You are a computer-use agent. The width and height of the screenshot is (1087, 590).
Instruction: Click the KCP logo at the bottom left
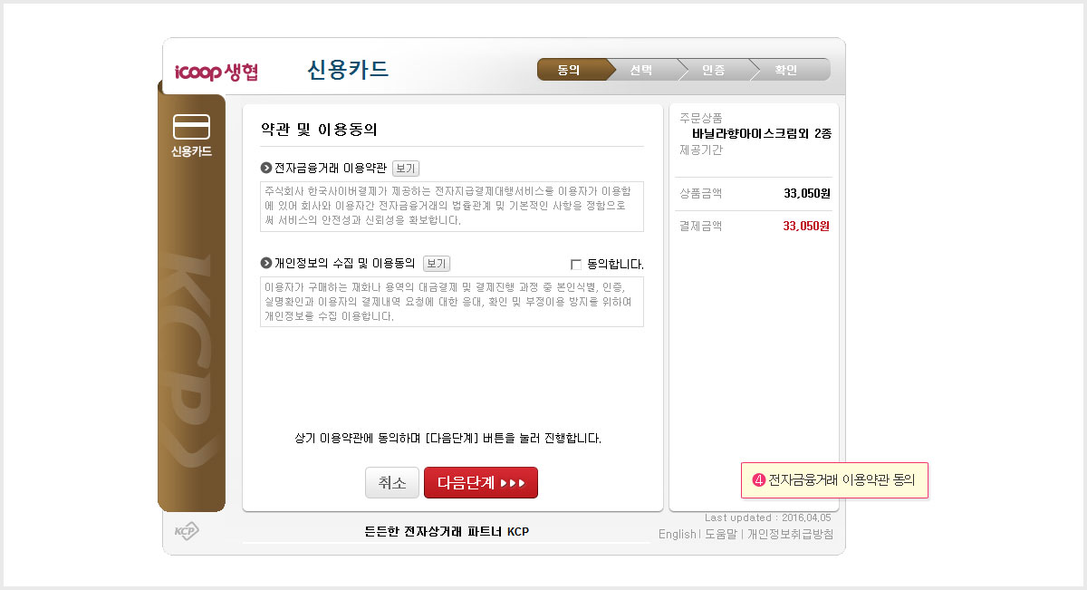click(x=187, y=531)
